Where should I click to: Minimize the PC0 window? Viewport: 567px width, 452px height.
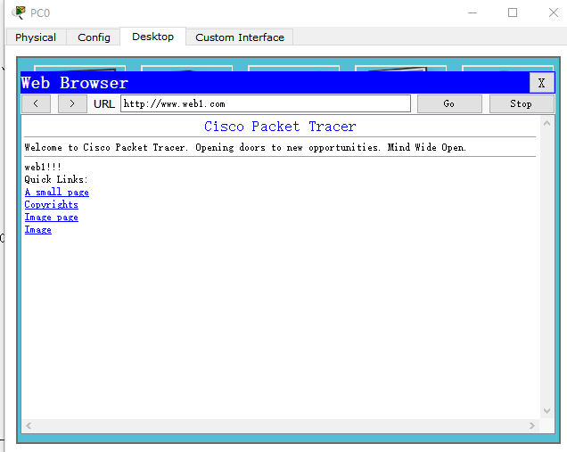pyautogui.click(x=472, y=12)
